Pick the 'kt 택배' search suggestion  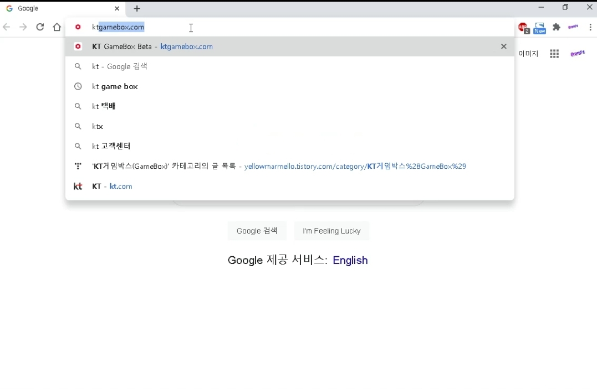pyautogui.click(x=290, y=106)
